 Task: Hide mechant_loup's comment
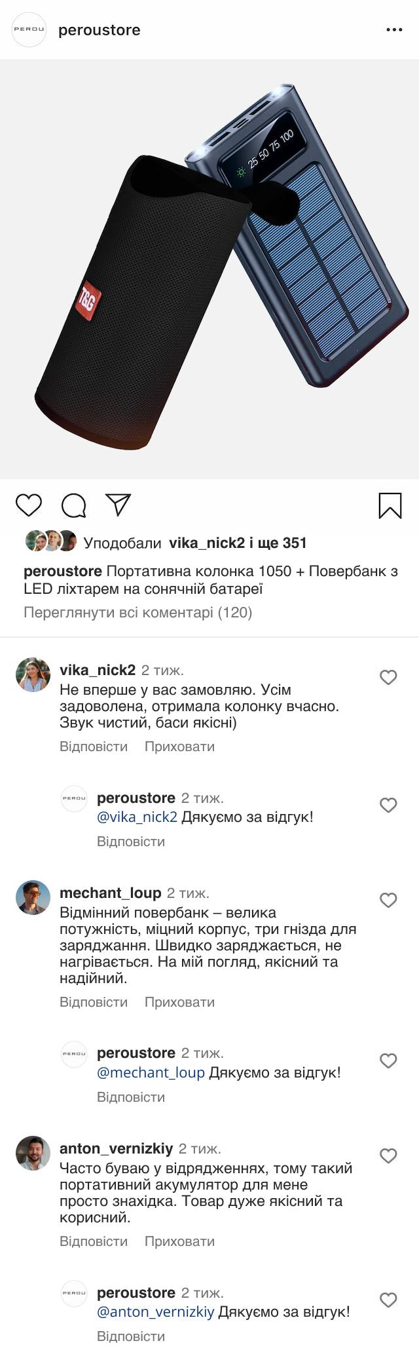[179, 1002]
